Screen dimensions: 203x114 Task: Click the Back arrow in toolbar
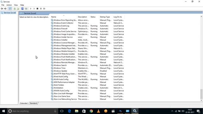coord(2,9)
